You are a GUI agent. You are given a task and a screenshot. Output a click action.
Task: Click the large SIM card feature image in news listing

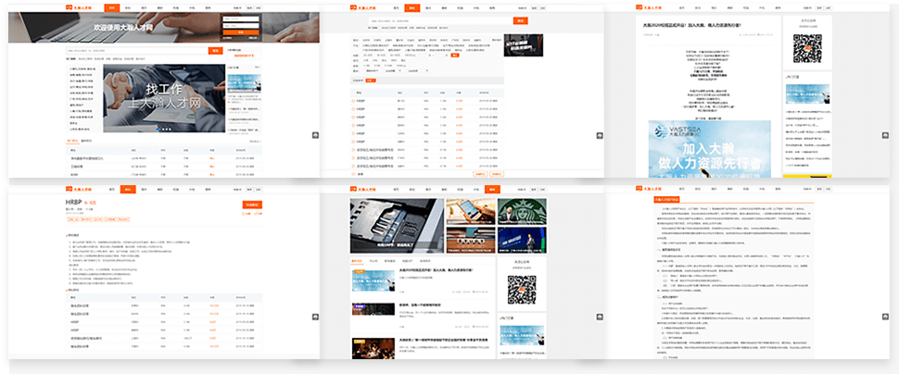coord(397,226)
